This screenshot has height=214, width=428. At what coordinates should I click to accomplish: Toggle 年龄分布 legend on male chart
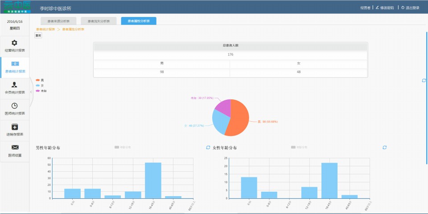[123, 147]
